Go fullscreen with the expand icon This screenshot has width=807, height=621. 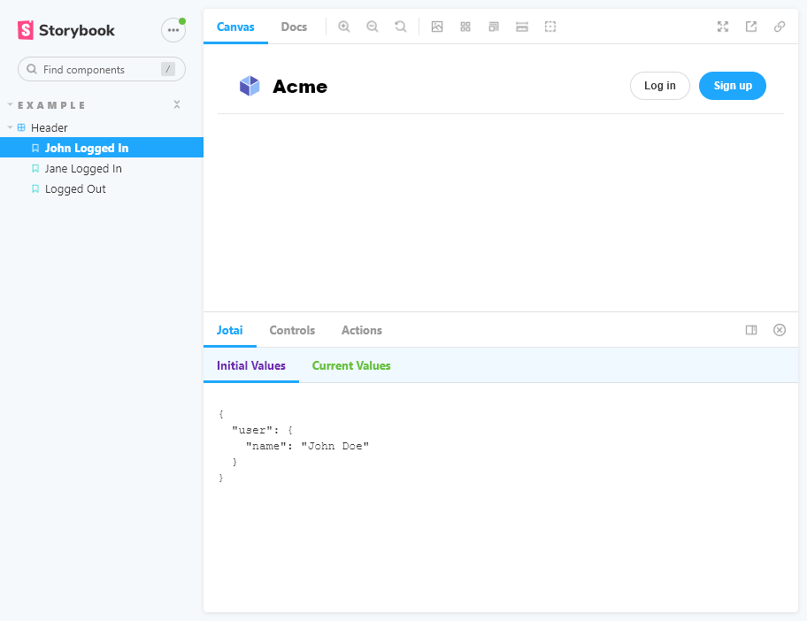coord(723,27)
